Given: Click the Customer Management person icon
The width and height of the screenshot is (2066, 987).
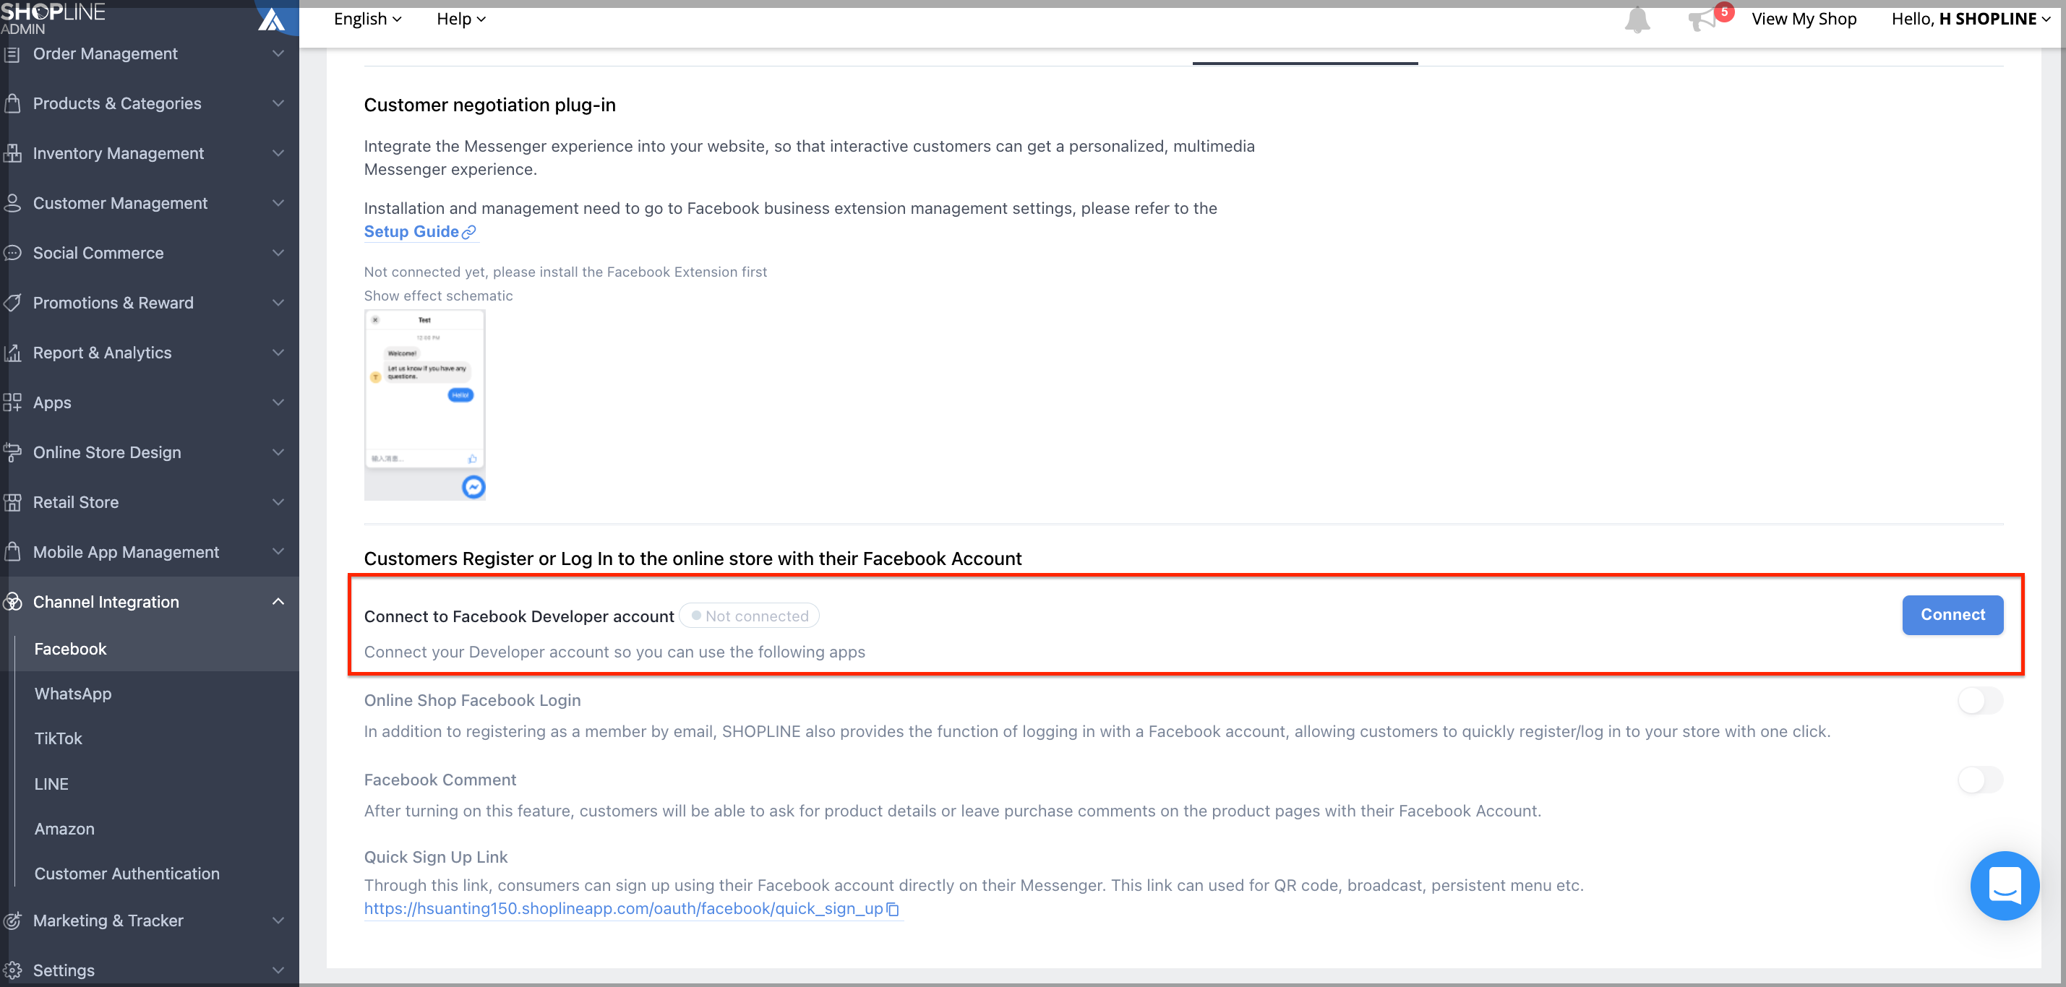Looking at the screenshot, I should [x=12, y=203].
